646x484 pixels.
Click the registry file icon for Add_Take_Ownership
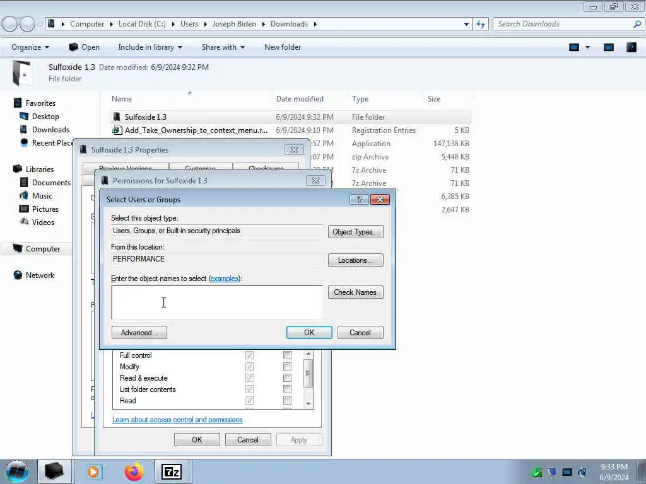(x=117, y=130)
